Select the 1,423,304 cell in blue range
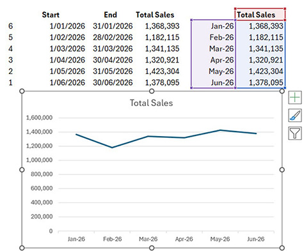This screenshot has height=251, width=304. pyautogui.click(x=260, y=71)
